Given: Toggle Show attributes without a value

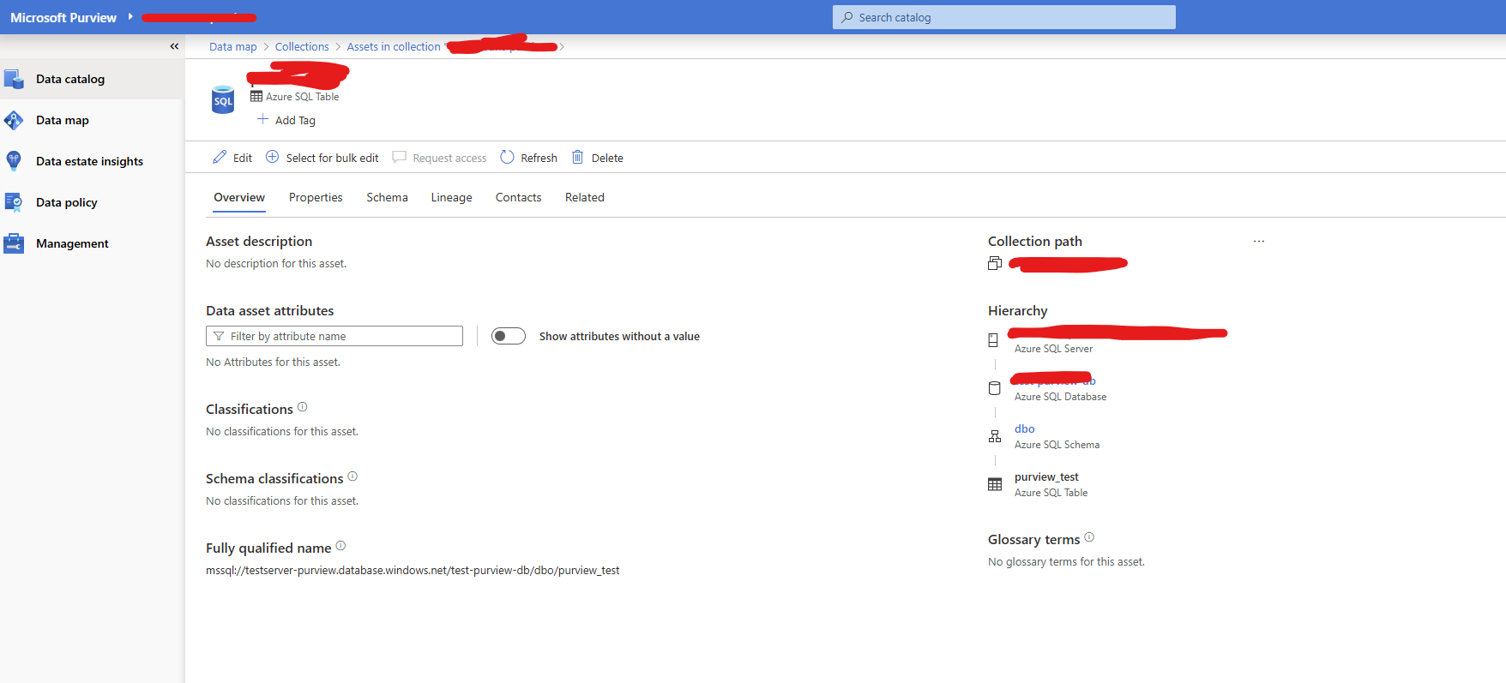Looking at the screenshot, I should click(509, 336).
